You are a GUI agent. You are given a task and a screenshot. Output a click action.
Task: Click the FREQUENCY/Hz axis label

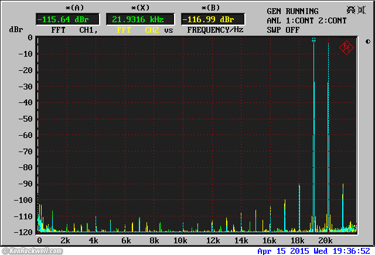click(x=215, y=30)
